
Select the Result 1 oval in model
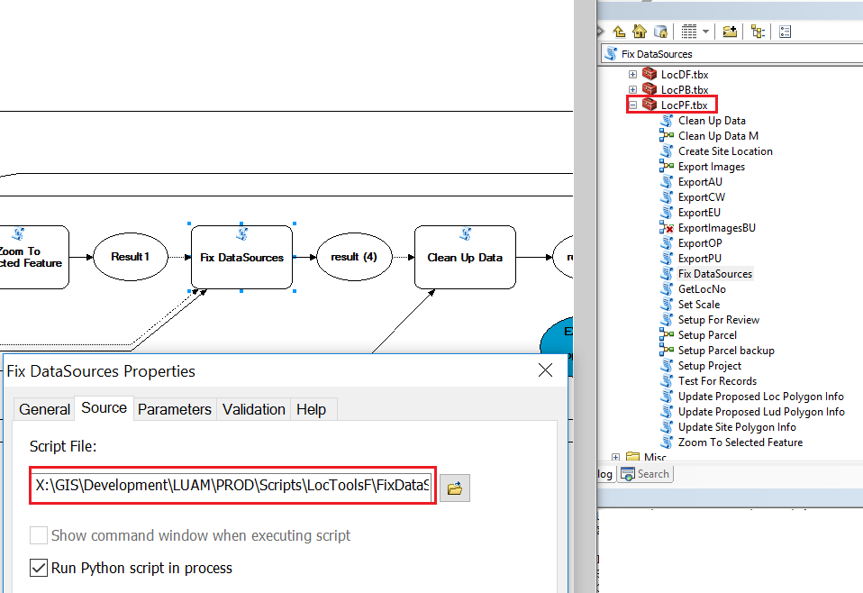point(131,257)
